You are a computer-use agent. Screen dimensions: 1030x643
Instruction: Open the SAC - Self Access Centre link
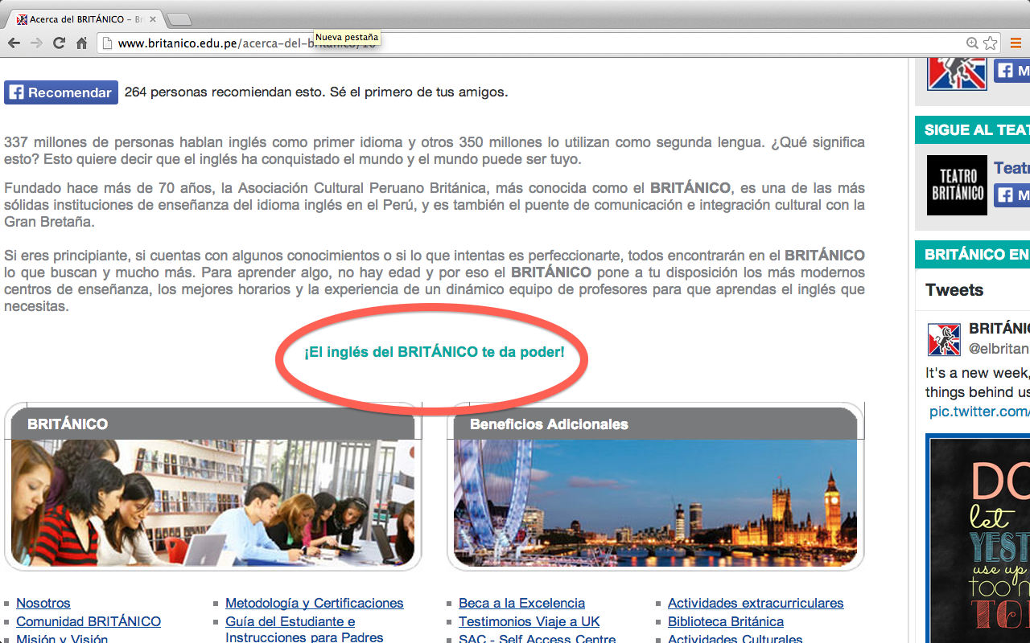538,637
